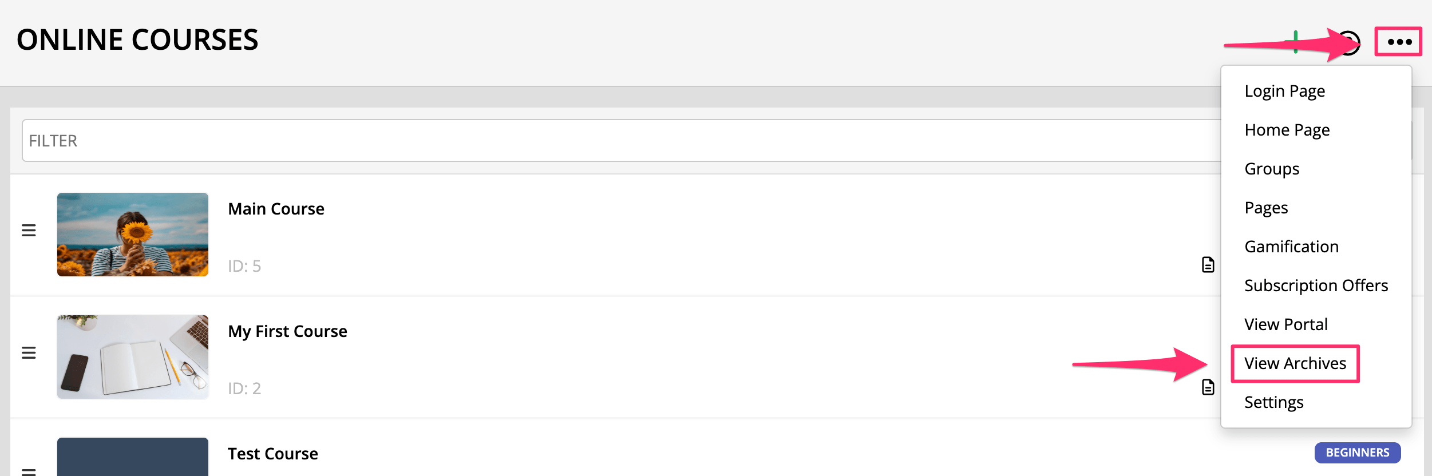Open the Main Course sunflower thumbnail
Image resolution: width=1432 pixels, height=476 pixels.
tap(133, 235)
